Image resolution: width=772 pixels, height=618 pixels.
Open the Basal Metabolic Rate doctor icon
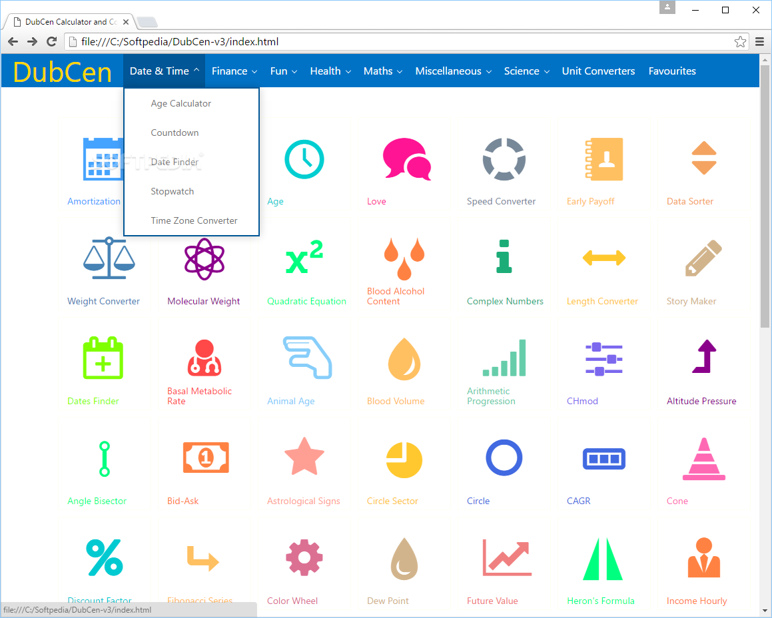pos(204,358)
